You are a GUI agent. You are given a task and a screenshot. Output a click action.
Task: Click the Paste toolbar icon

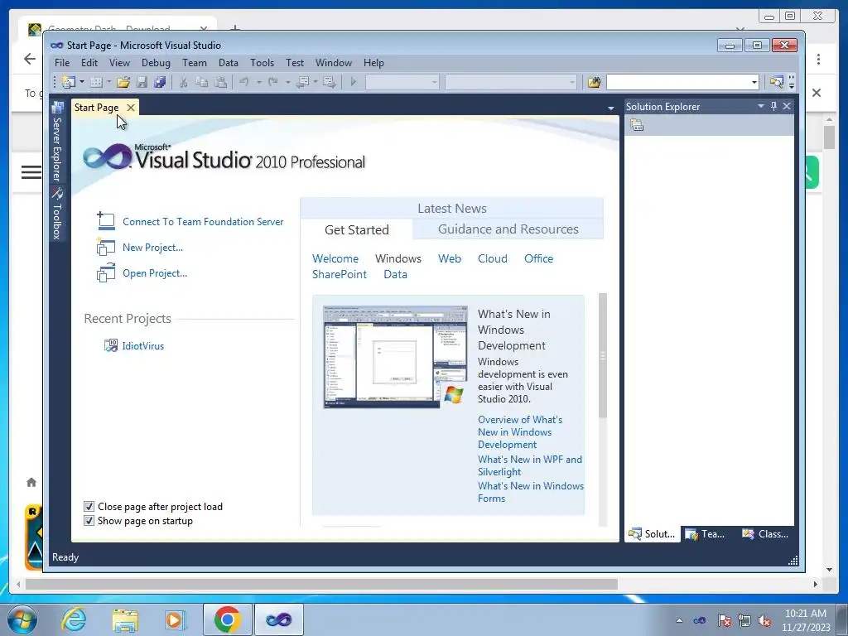click(x=220, y=82)
